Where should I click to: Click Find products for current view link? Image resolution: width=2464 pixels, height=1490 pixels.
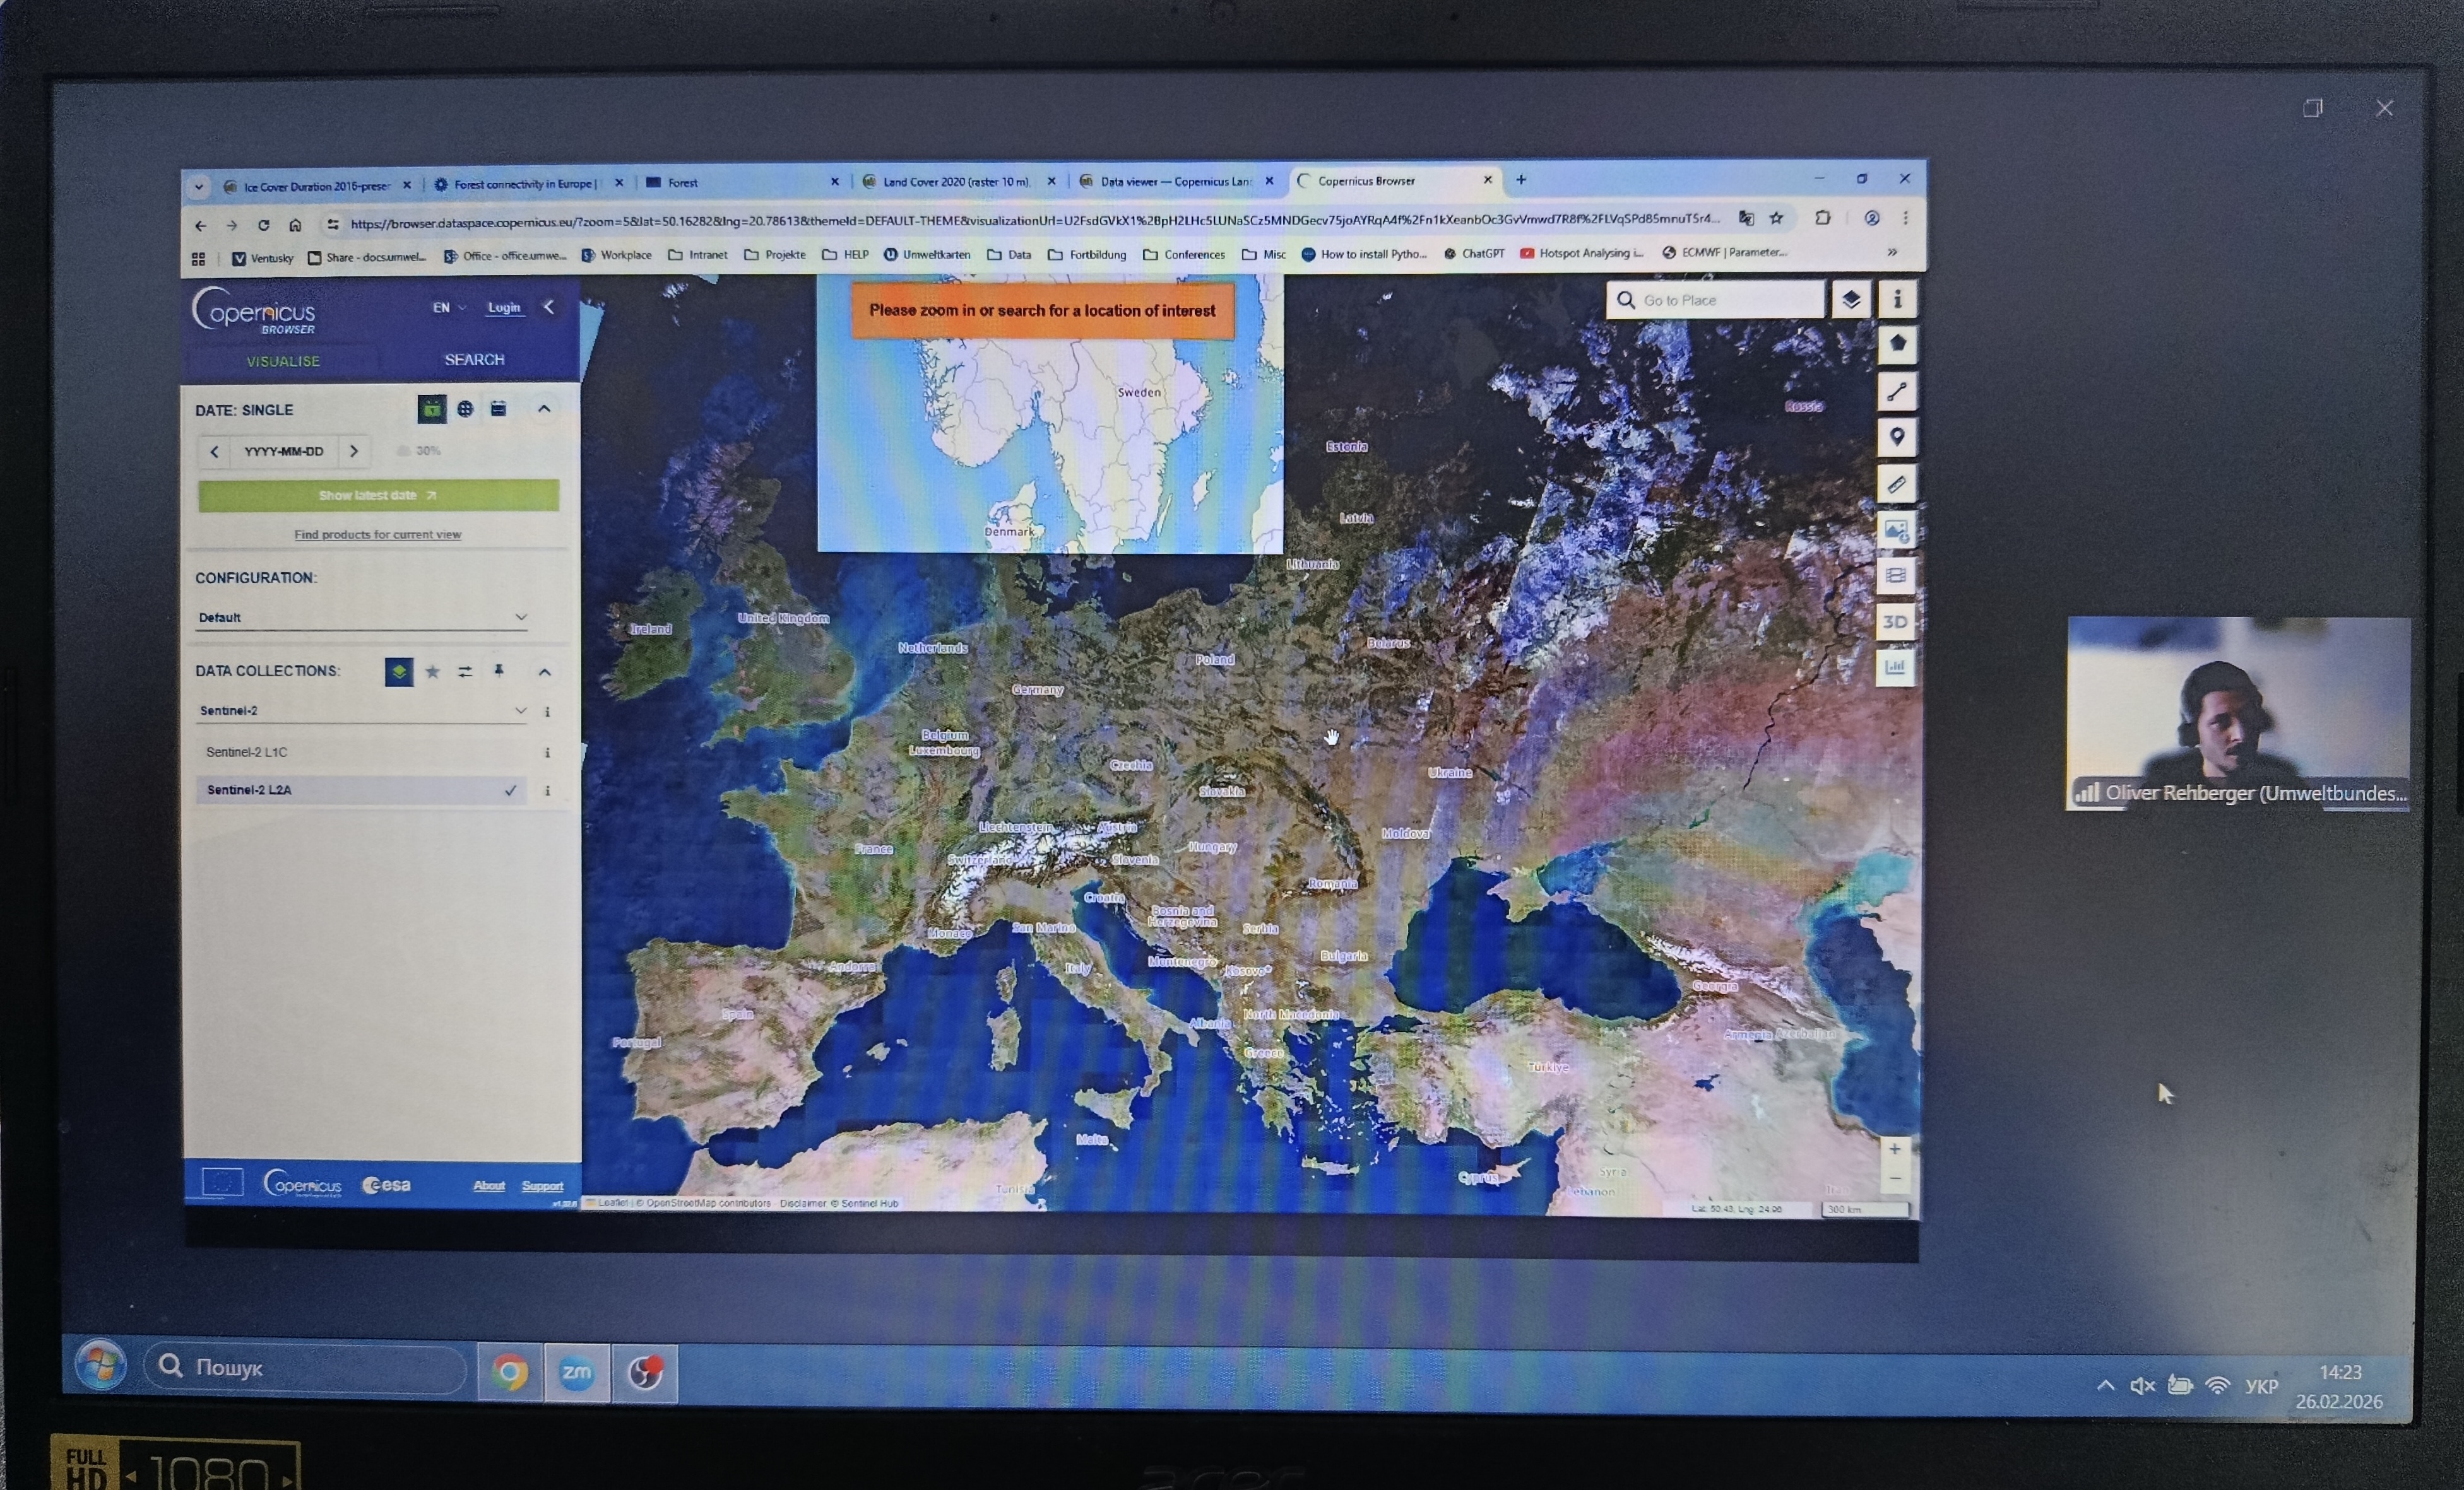tap(377, 535)
